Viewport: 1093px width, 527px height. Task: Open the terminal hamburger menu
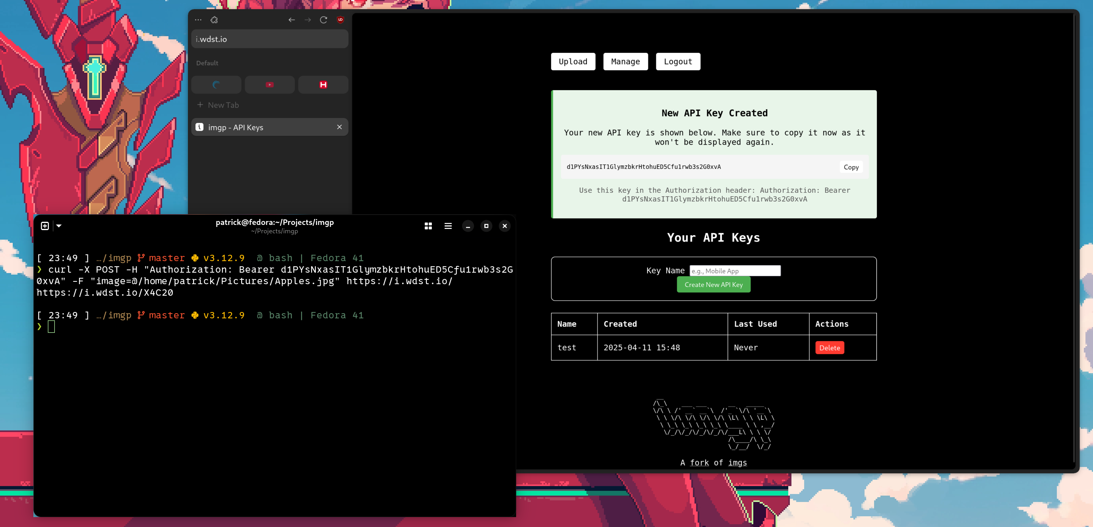click(448, 226)
